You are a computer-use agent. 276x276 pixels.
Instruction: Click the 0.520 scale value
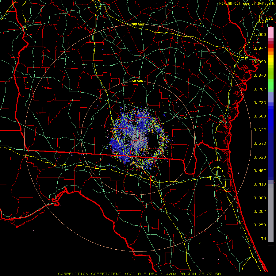(260, 157)
